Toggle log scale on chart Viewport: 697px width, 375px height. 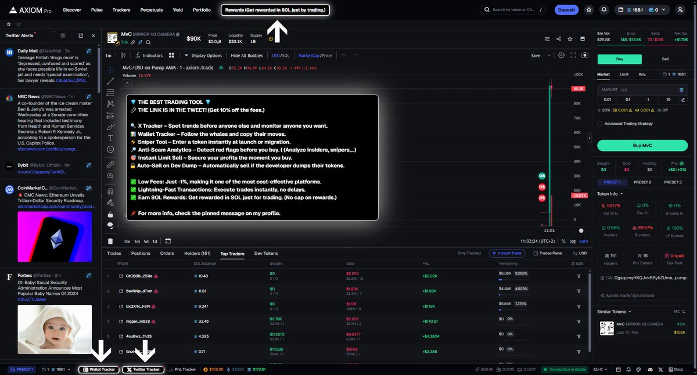pos(573,241)
